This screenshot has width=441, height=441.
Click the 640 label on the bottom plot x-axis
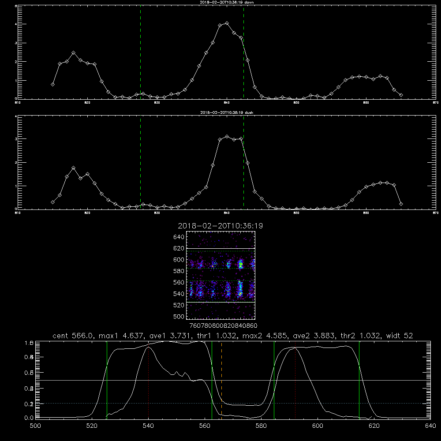tap(430, 426)
